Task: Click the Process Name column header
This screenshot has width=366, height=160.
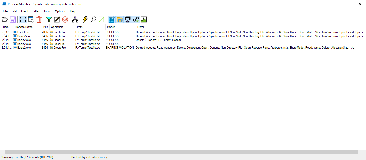Action: pyautogui.click(x=26, y=27)
